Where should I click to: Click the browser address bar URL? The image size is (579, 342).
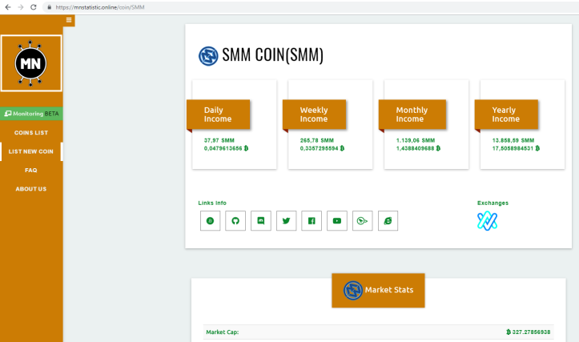100,7
